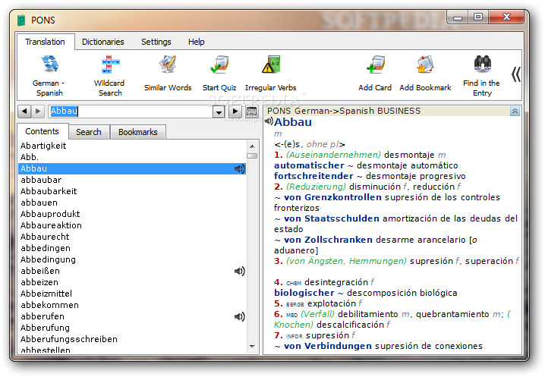Click biologischer phrase in entry

coord(304,293)
